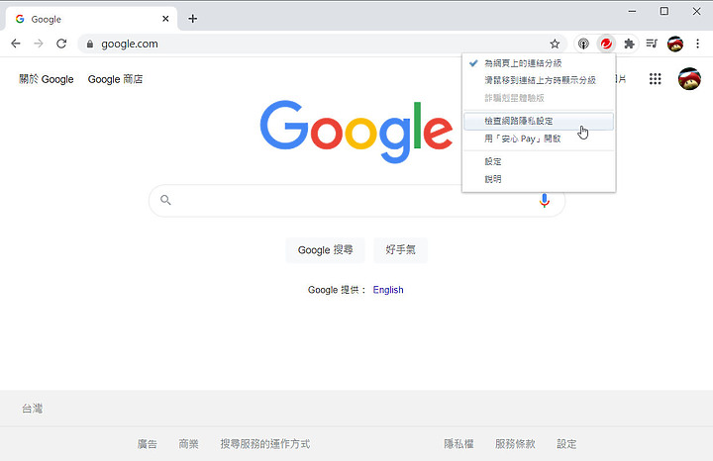Open Chrome's three-dot menu
The image size is (713, 461).
(698, 44)
